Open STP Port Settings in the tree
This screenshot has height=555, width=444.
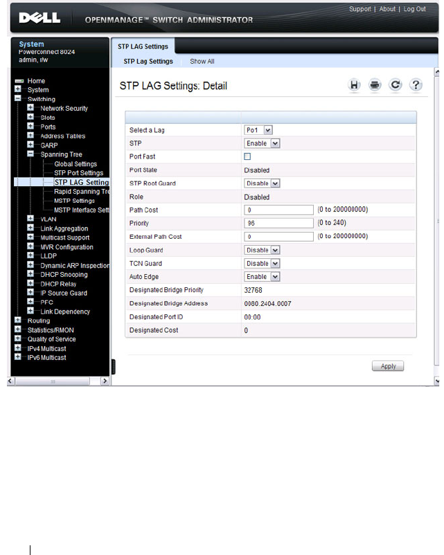(x=79, y=173)
